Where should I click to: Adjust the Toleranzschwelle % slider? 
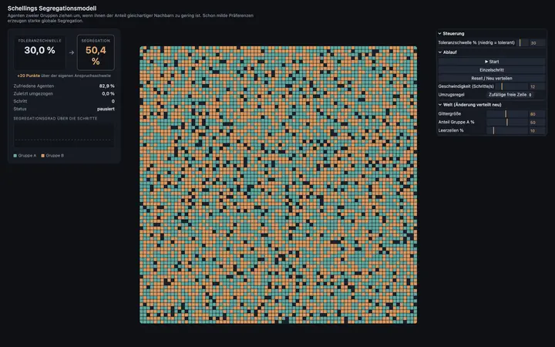521,43
